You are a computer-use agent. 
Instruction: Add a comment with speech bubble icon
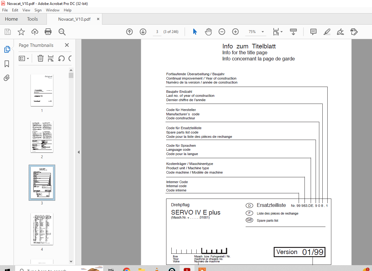[313, 31]
